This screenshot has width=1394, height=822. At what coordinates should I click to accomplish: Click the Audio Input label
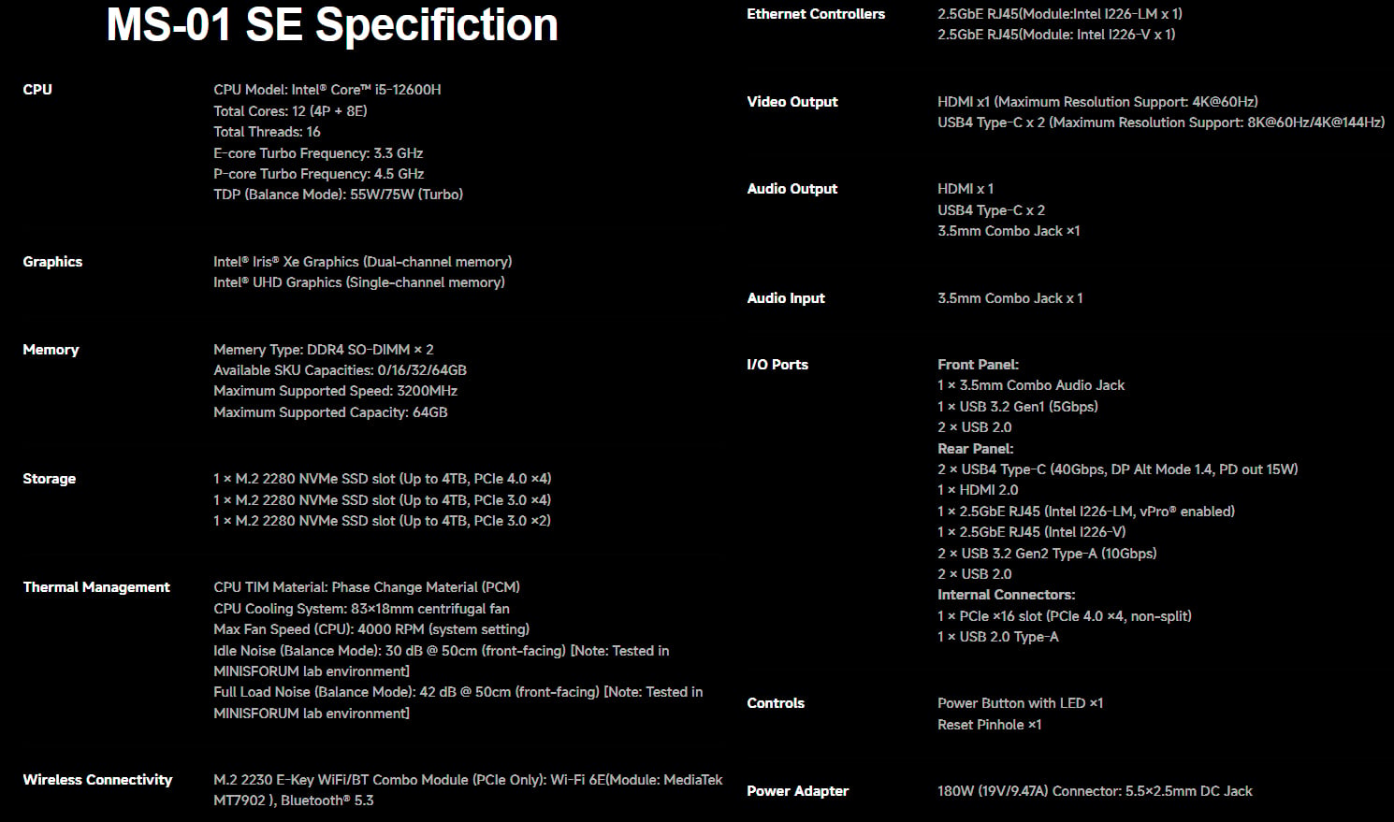tap(786, 298)
